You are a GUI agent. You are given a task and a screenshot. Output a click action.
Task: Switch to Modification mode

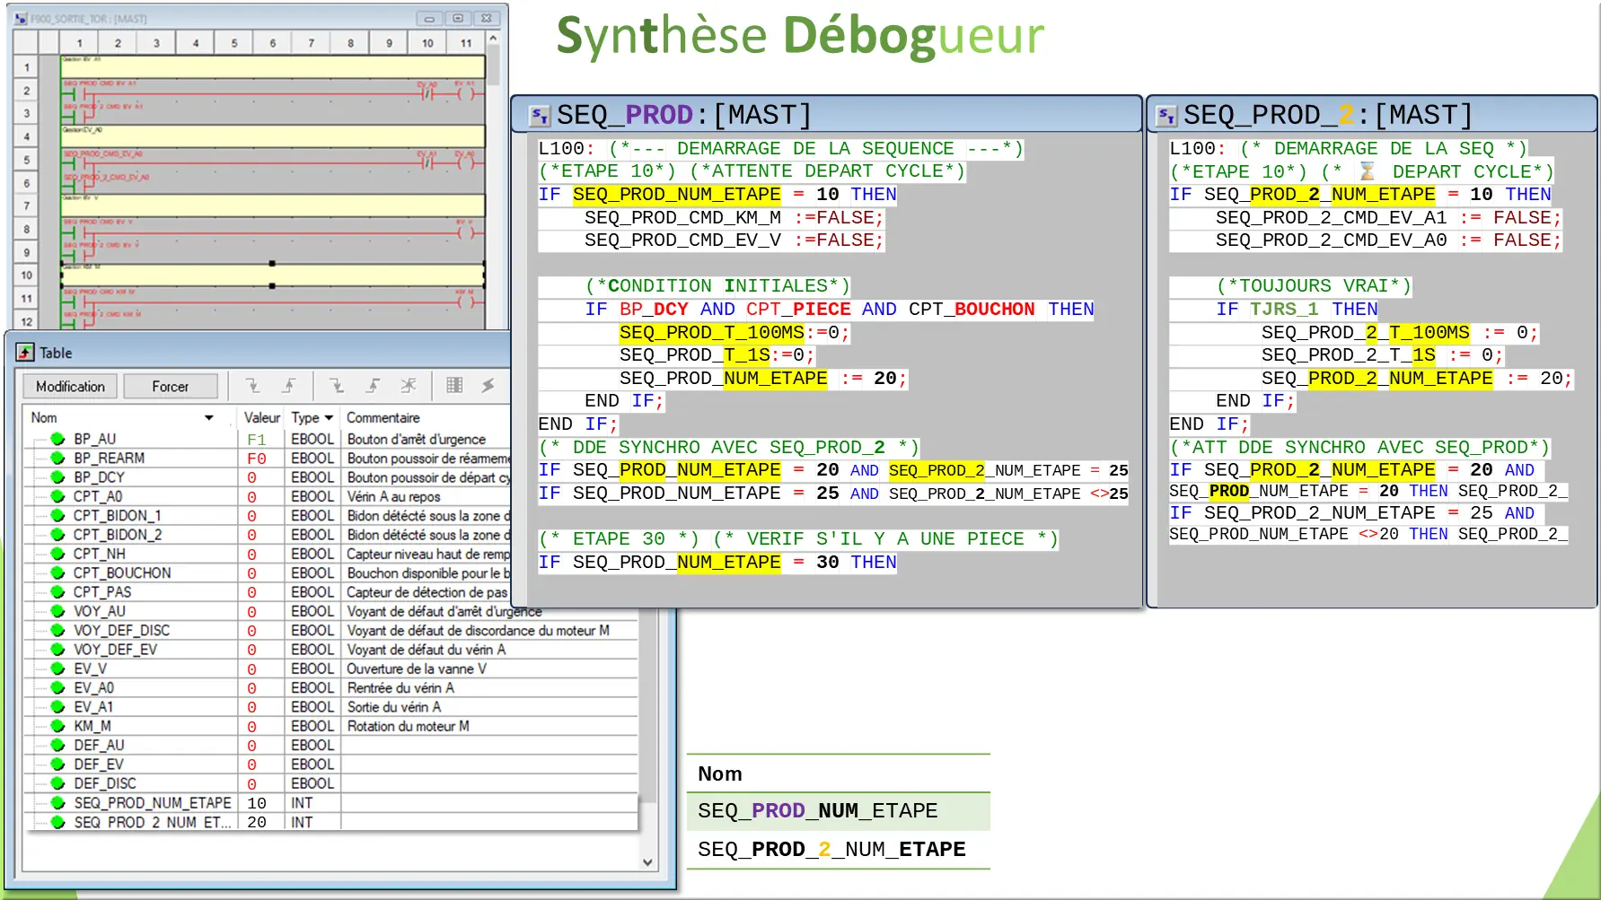point(69,386)
